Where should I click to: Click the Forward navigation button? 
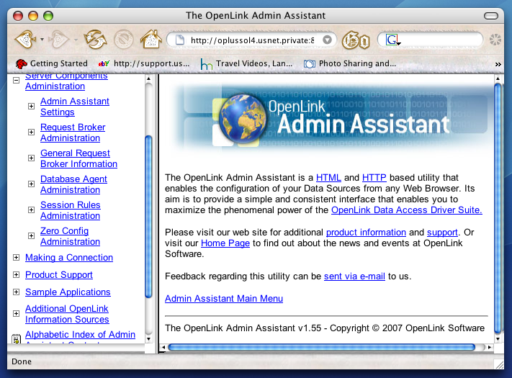point(61,40)
